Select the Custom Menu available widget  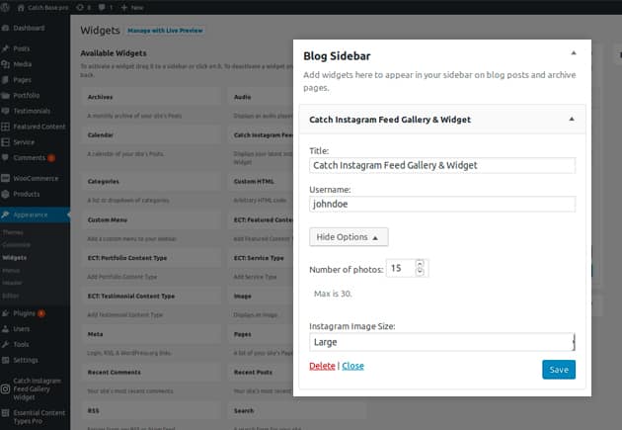pos(151,219)
